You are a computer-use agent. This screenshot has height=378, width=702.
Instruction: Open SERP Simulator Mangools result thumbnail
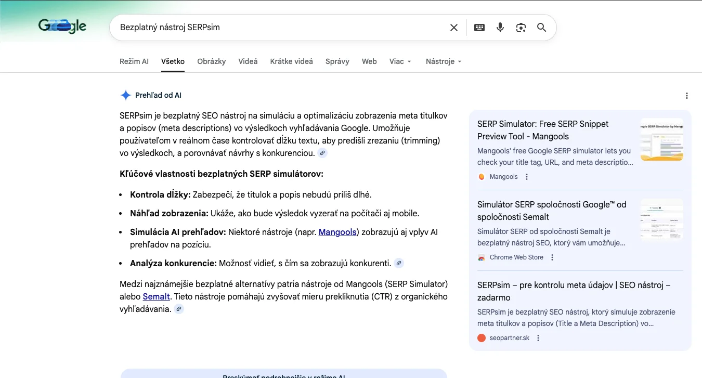pyautogui.click(x=661, y=139)
